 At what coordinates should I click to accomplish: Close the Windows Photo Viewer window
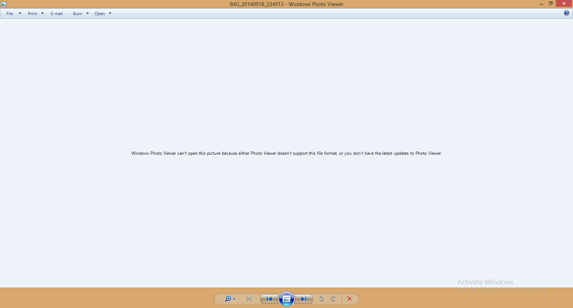point(564,4)
